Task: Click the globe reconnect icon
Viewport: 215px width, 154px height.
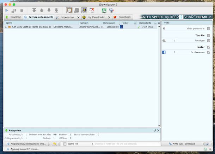Action: [x=111, y=11]
